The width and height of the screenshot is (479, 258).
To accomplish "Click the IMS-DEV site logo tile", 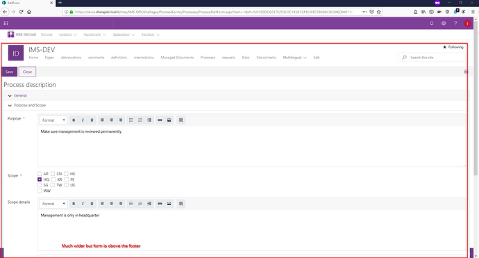I will (x=15, y=54).
